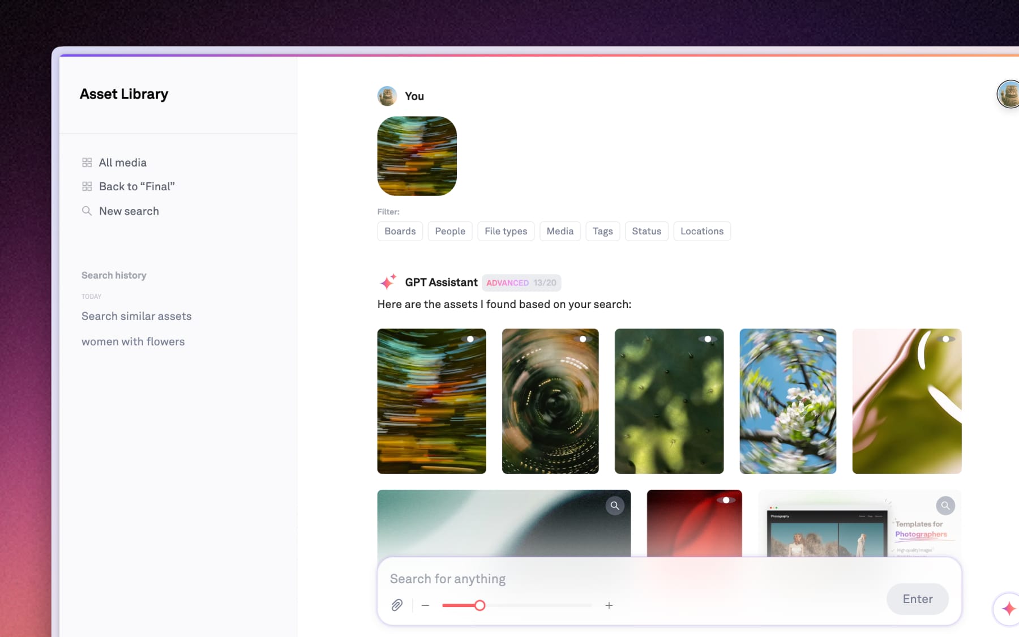Open the profile avatar at top right
Viewport: 1019px width, 637px height.
pos(1009,94)
